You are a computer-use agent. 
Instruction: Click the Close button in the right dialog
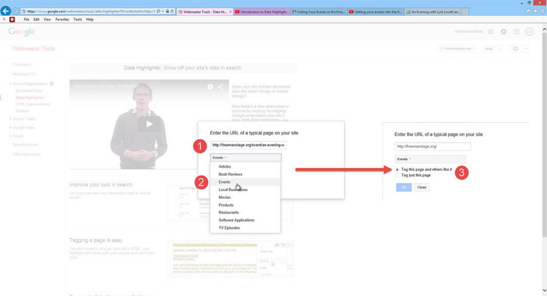coord(422,187)
